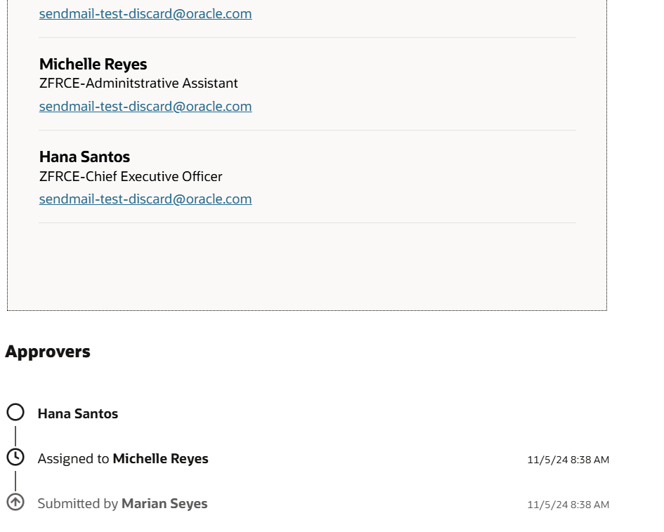Click the pending circle icon beside Hana Santos
The image size is (664, 532).
[x=15, y=412]
